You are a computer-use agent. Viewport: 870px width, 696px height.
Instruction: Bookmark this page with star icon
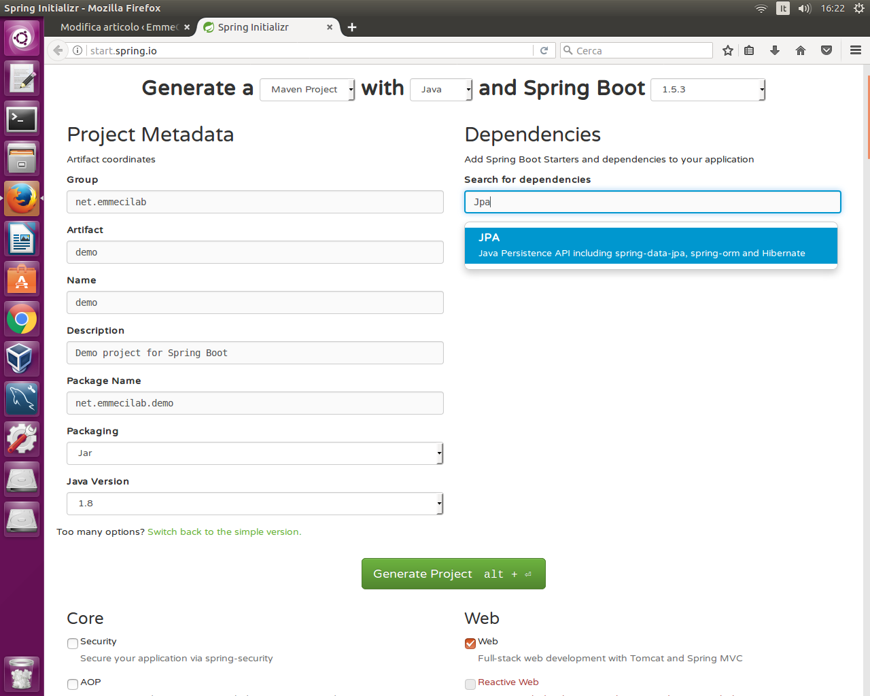728,50
